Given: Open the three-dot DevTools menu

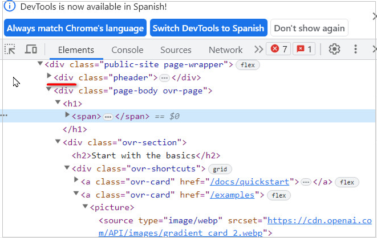Looking at the screenshot, I should [x=356, y=50].
